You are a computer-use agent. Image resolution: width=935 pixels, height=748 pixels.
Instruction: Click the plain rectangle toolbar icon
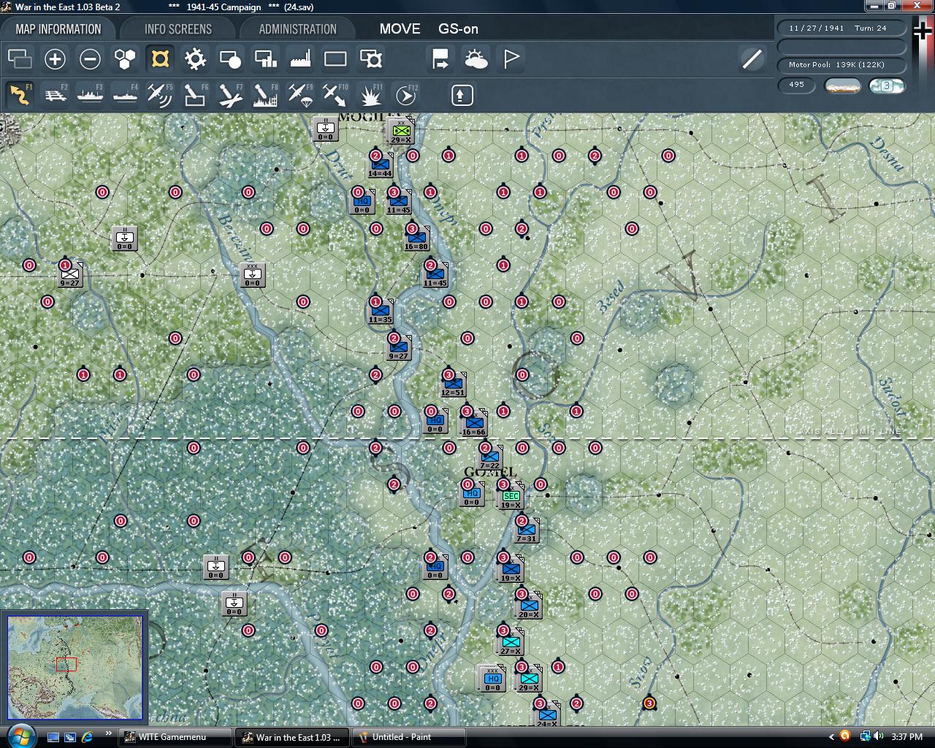coord(335,58)
